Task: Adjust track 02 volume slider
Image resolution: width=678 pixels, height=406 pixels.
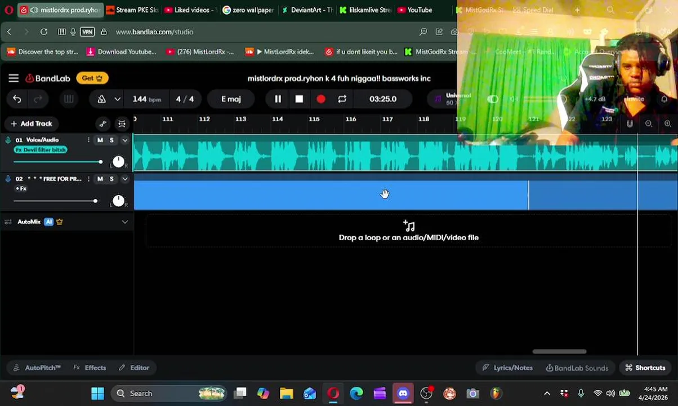Action: click(57, 201)
